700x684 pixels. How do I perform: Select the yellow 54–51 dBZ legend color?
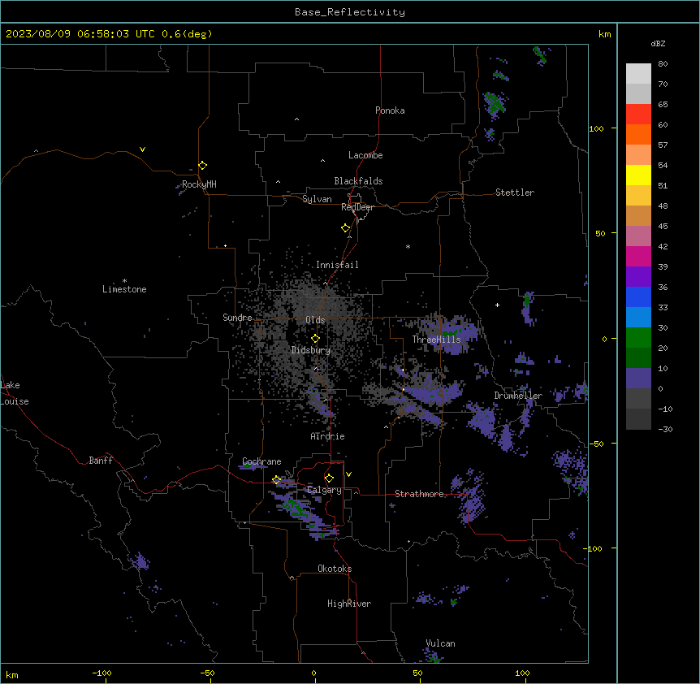coord(638,175)
